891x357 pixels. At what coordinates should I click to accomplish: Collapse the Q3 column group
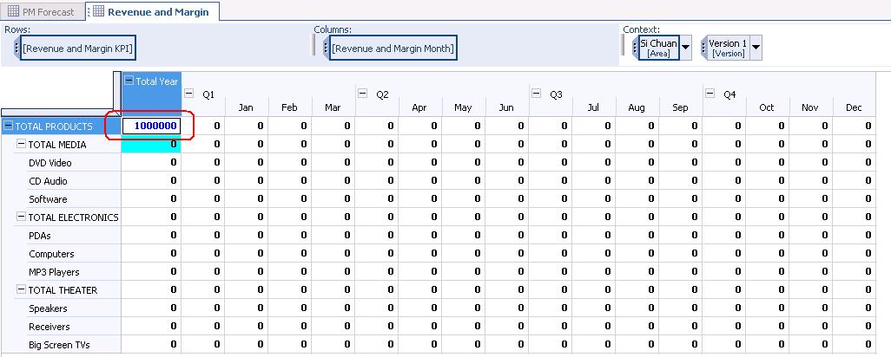tap(537, 94)
